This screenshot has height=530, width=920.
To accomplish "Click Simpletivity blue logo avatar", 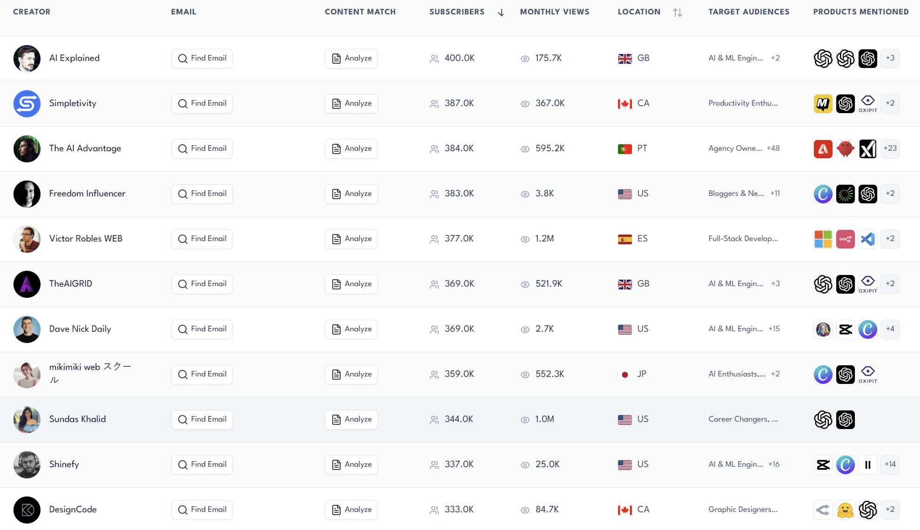I will [27, 104].
